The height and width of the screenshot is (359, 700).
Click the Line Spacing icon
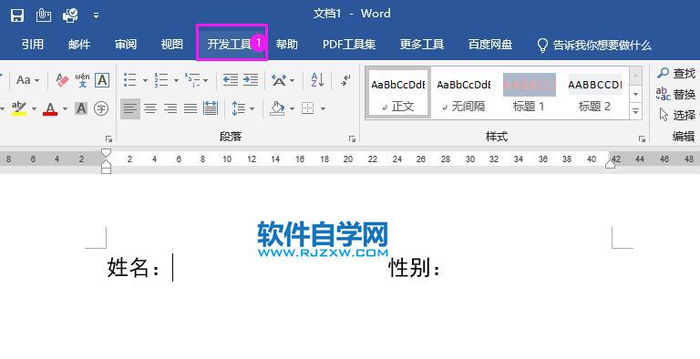[239, 108]
